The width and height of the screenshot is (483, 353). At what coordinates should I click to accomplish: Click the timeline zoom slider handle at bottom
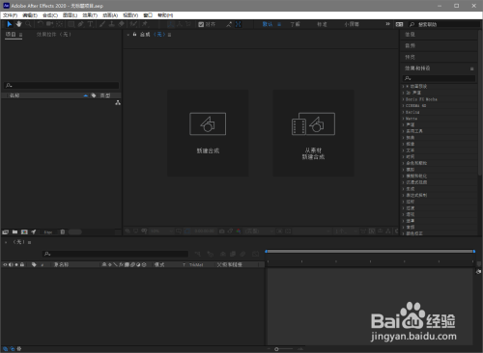(276, 349)
